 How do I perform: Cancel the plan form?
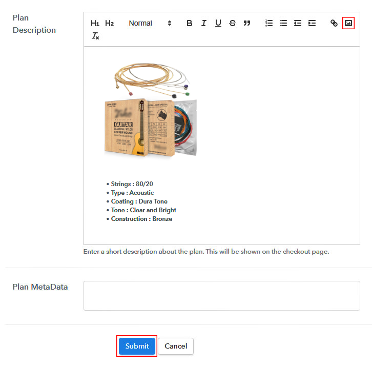[176, 346]
